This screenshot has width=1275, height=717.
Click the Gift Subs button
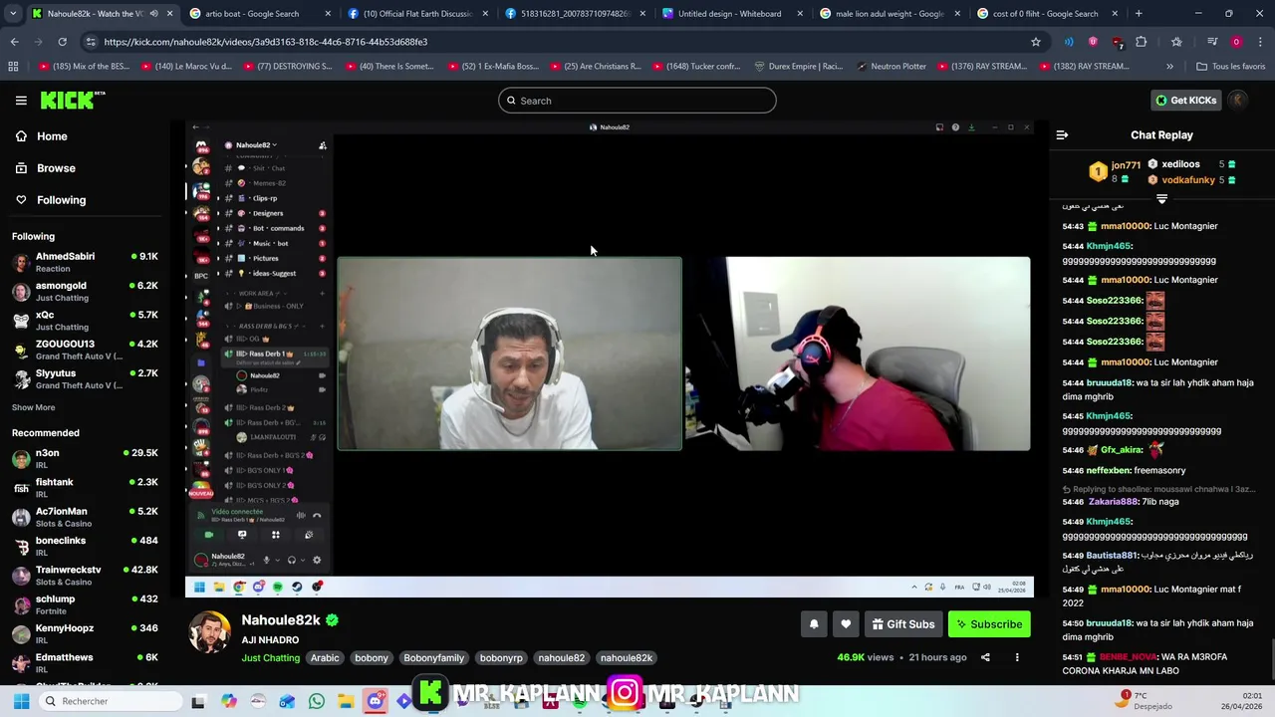903,624
